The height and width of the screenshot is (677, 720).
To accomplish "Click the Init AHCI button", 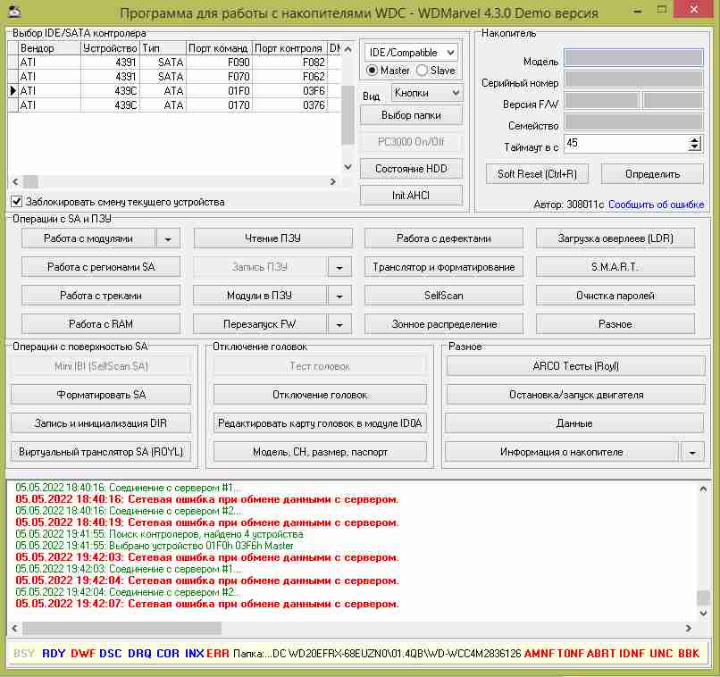I will tap(411, 195).
